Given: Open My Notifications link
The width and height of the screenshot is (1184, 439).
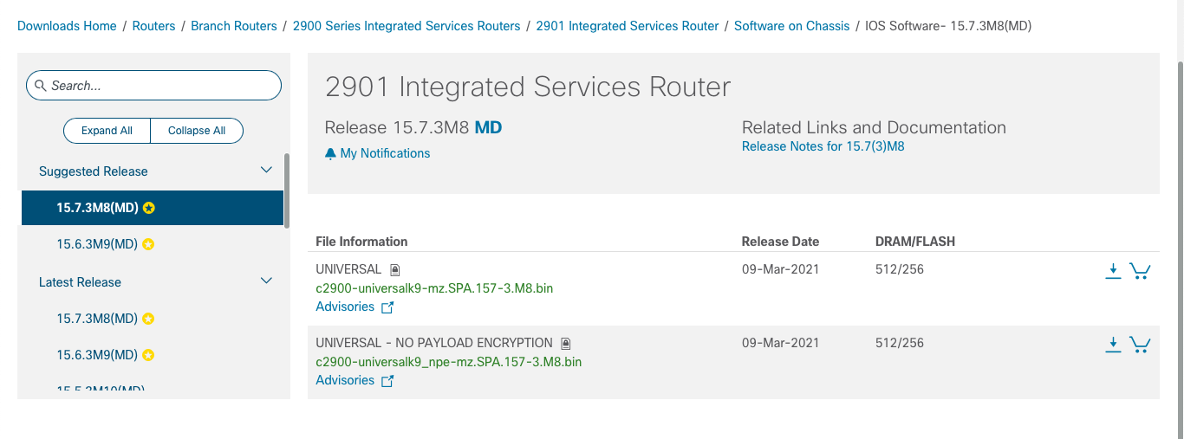Looking at the screenshot, I should click(385, 153).
